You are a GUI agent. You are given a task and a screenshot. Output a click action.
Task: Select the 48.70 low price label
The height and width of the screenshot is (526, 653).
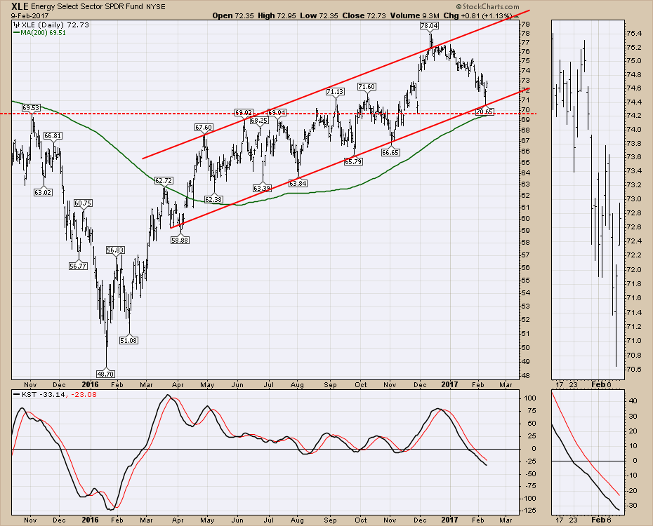105,374
